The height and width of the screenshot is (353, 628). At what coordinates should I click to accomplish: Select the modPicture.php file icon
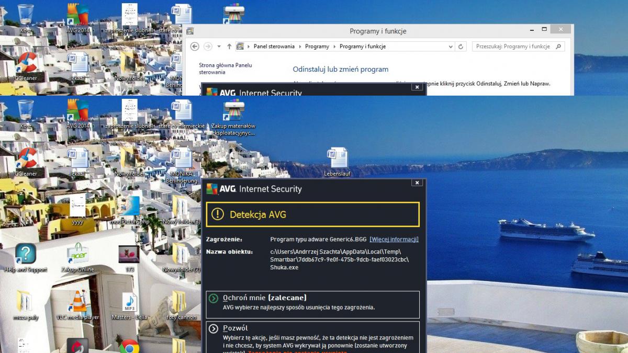click(x=130, y=209)
